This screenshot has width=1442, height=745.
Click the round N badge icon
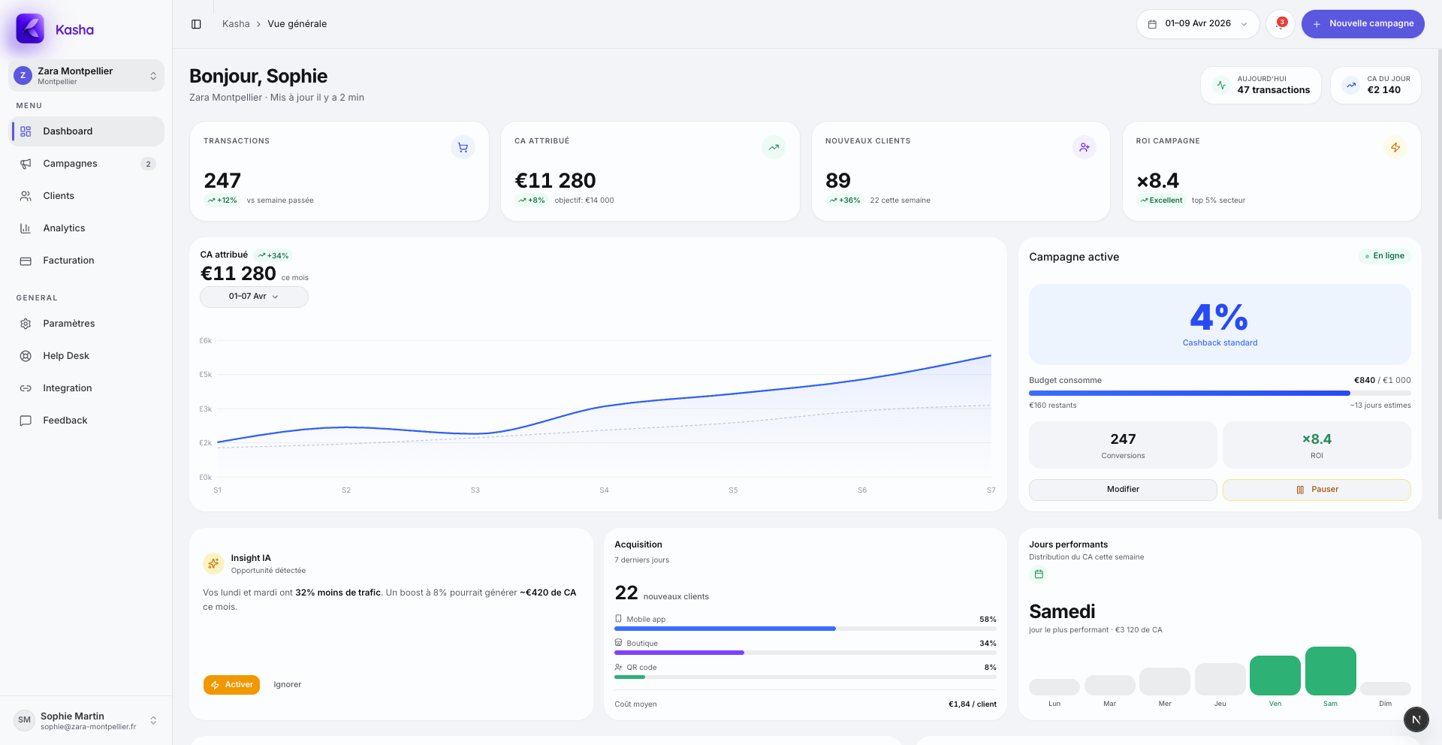(x=1416, y=719)
